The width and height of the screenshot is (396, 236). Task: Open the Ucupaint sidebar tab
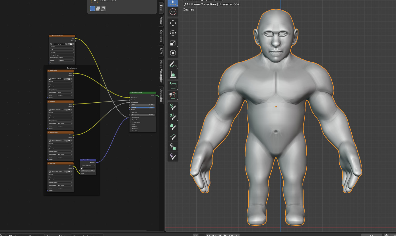pyautogui.click(x=161, y=95)
